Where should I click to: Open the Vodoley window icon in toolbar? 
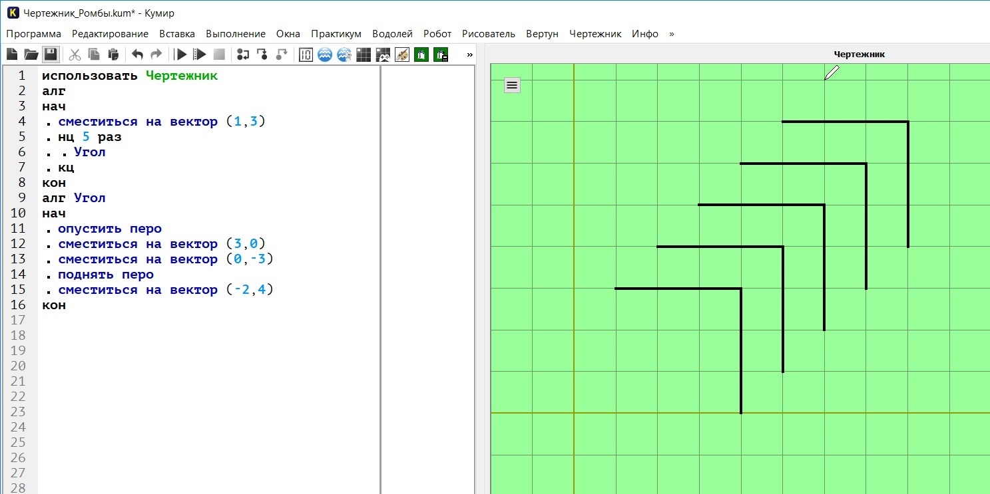325,55
